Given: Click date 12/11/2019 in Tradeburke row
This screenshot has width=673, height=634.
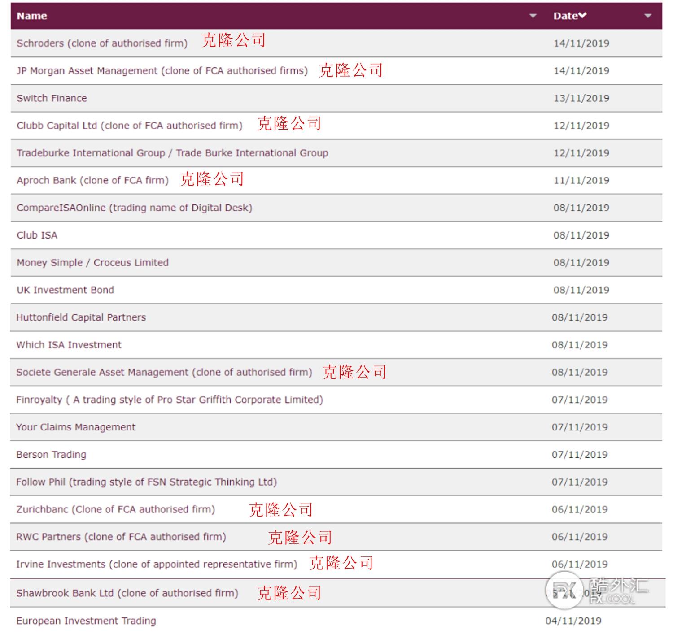Looking at the screenshot, I should click(x=581, y=153).
